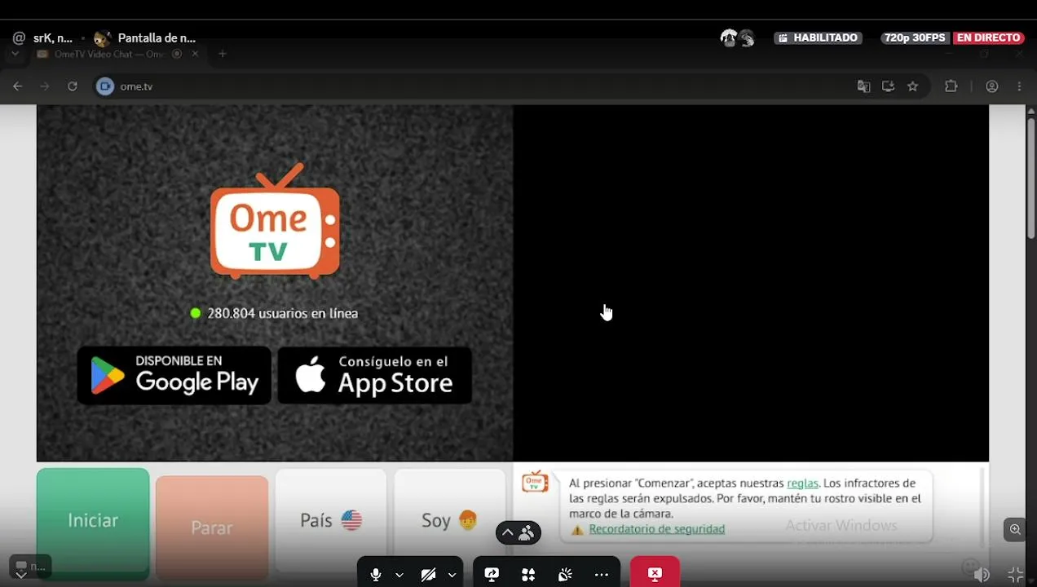Open the Soy gender selector
The image size is (1037, 587).
click(x=449, y=520)
